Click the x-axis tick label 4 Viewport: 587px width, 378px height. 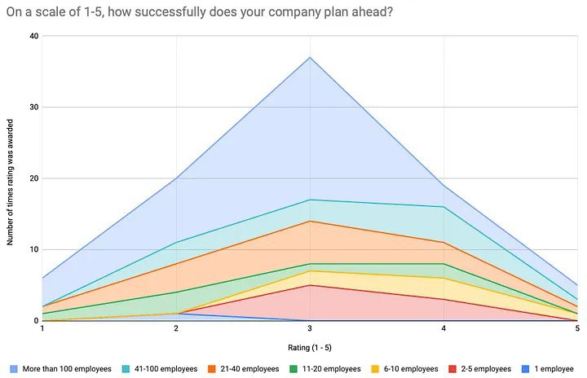444,328
